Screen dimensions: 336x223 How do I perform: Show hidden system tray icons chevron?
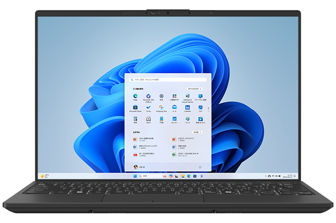coord(265,176)
